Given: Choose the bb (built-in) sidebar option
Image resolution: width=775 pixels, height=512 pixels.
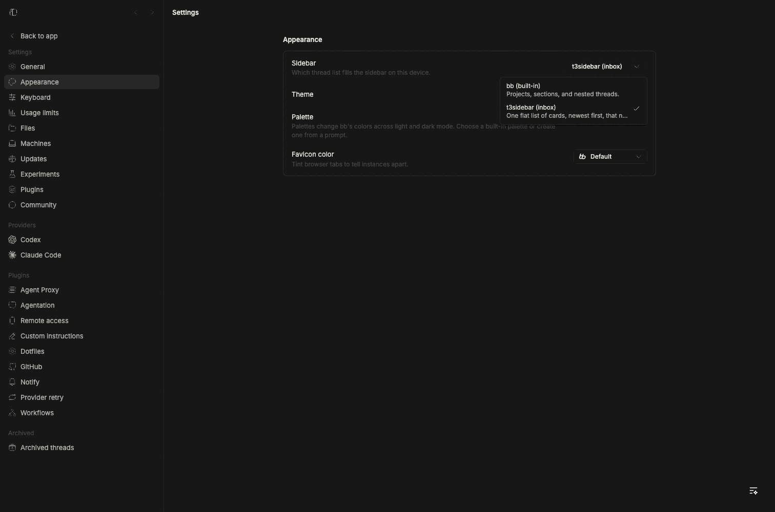Looking at the screenshot, I should click(x=573, y=90).
